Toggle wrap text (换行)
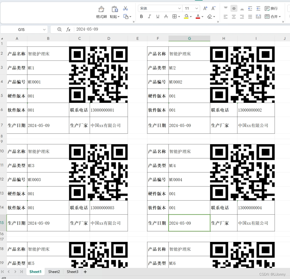This screenshot has height=279, width=290. coord(271,8)
